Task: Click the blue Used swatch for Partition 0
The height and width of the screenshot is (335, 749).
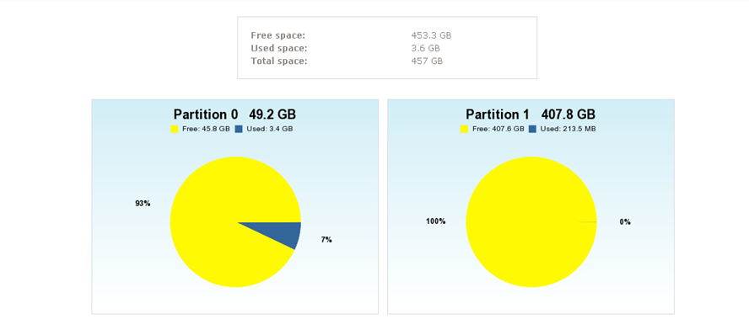Action: pyautogui.click(x=239, y=129)
